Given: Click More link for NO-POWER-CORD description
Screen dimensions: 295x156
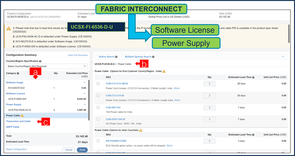Looking at the screenshot, I should tap(169, 146).
